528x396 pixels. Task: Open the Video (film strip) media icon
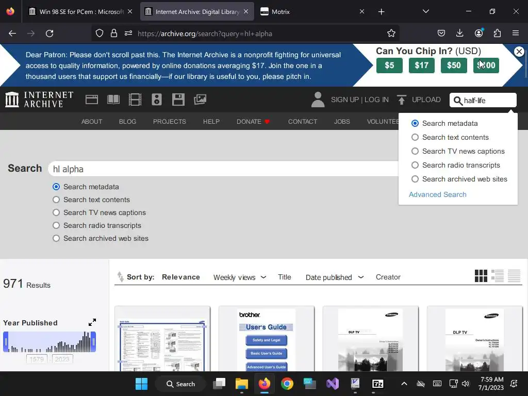135,100
